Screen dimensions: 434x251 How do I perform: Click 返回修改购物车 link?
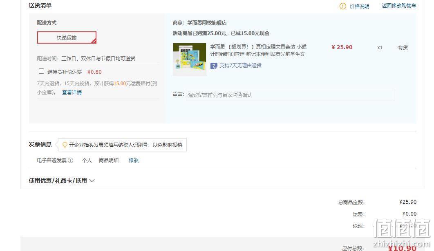[399, 6]
